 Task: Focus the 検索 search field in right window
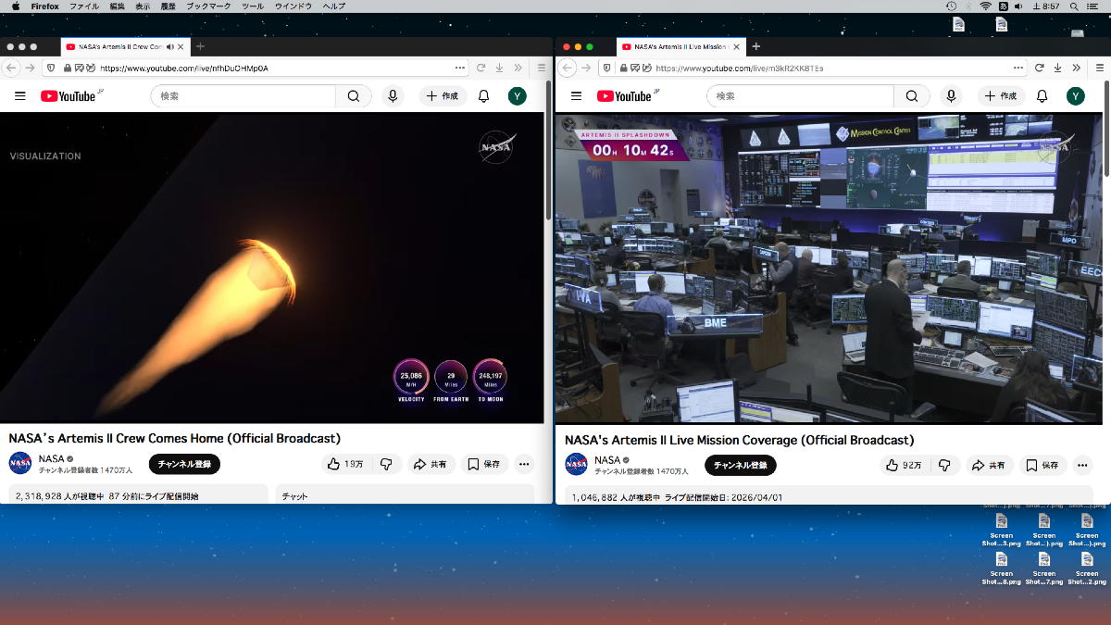click(x=801, y=96)
